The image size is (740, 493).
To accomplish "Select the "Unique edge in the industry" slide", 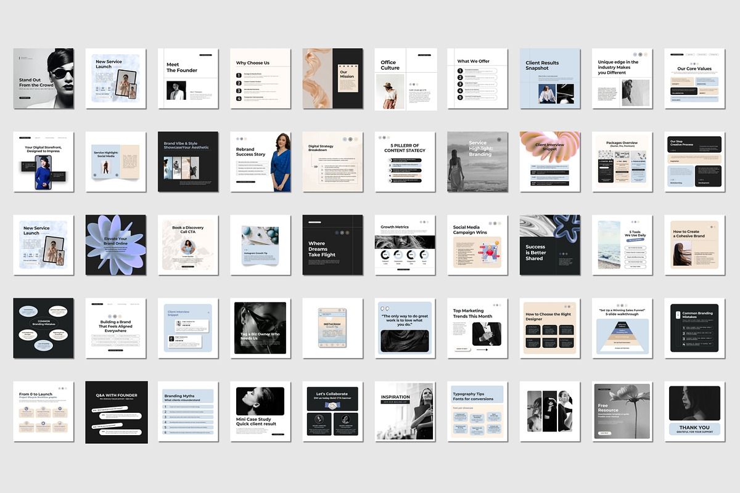I will pos(622,78).
